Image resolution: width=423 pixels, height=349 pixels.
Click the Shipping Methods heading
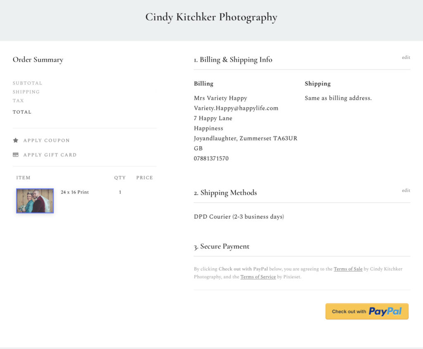click(225, 193)
